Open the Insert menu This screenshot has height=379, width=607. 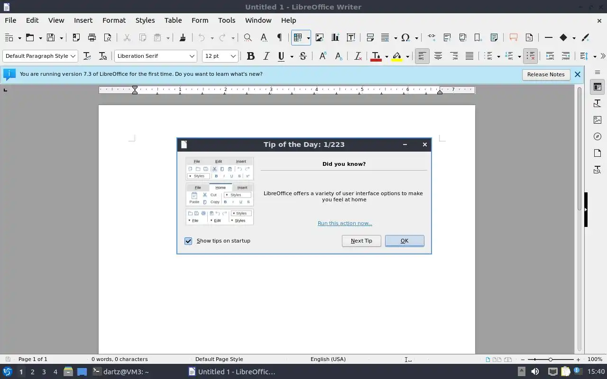pos(83,20)
